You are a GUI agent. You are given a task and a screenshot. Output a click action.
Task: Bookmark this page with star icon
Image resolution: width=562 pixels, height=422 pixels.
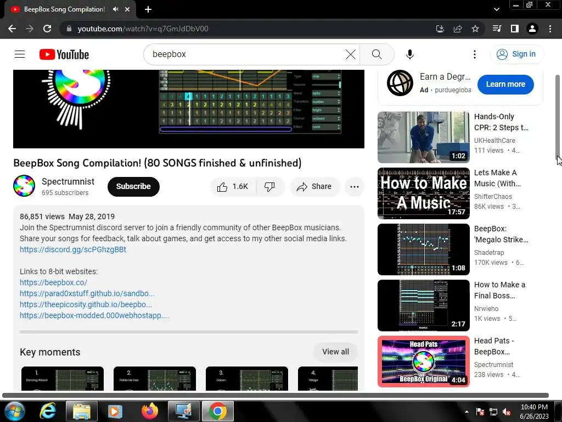coord(475,29)
